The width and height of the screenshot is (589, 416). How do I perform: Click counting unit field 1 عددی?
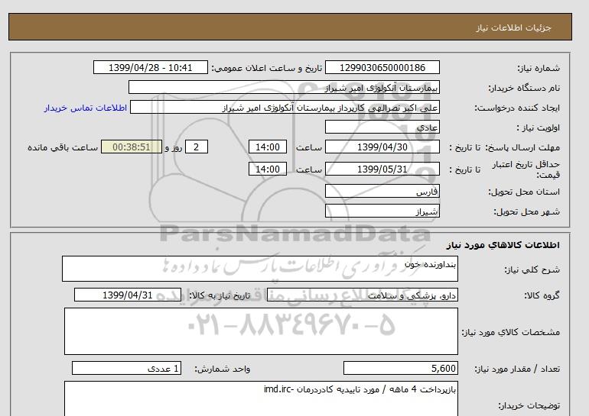click(x=126, y=369)
